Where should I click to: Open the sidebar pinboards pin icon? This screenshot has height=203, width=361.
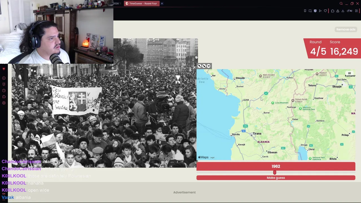[x=4, y=84]
